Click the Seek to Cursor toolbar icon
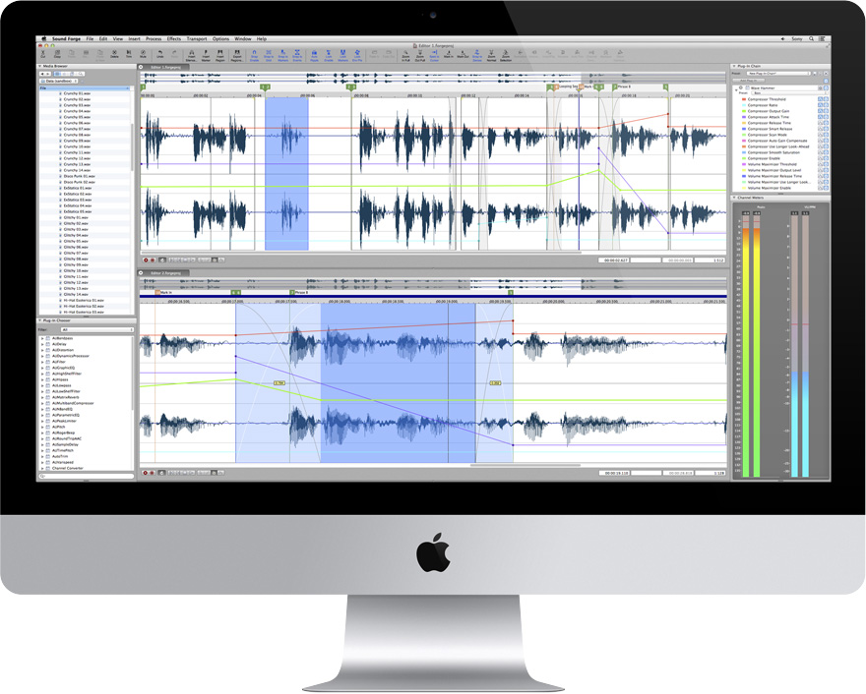 pyautogui.click(x=434, y=55)
